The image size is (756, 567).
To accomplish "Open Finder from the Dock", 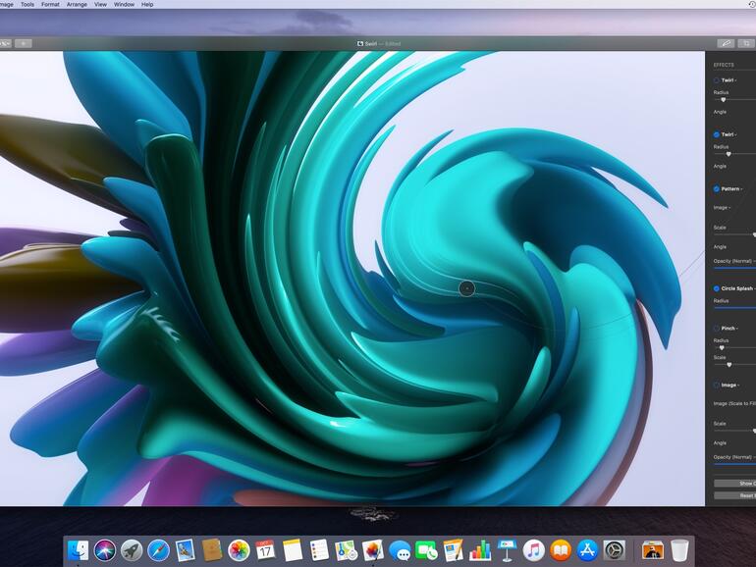I will [x=79, y=549].
